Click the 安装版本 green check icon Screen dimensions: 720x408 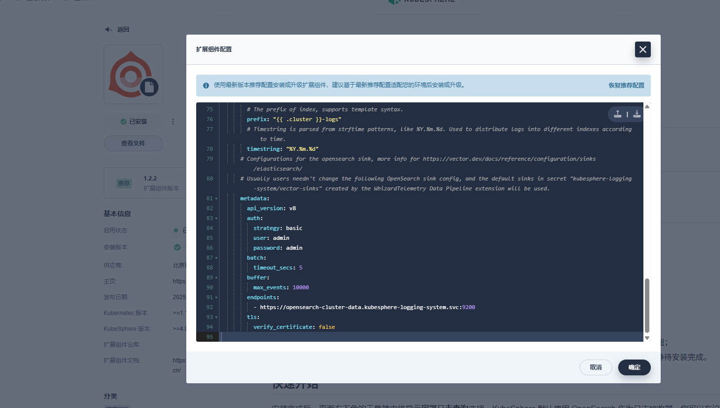pos(177,247)
